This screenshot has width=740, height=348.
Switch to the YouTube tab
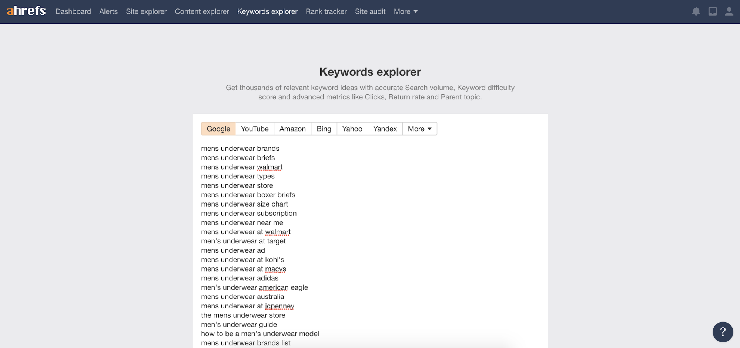point(255,129)
